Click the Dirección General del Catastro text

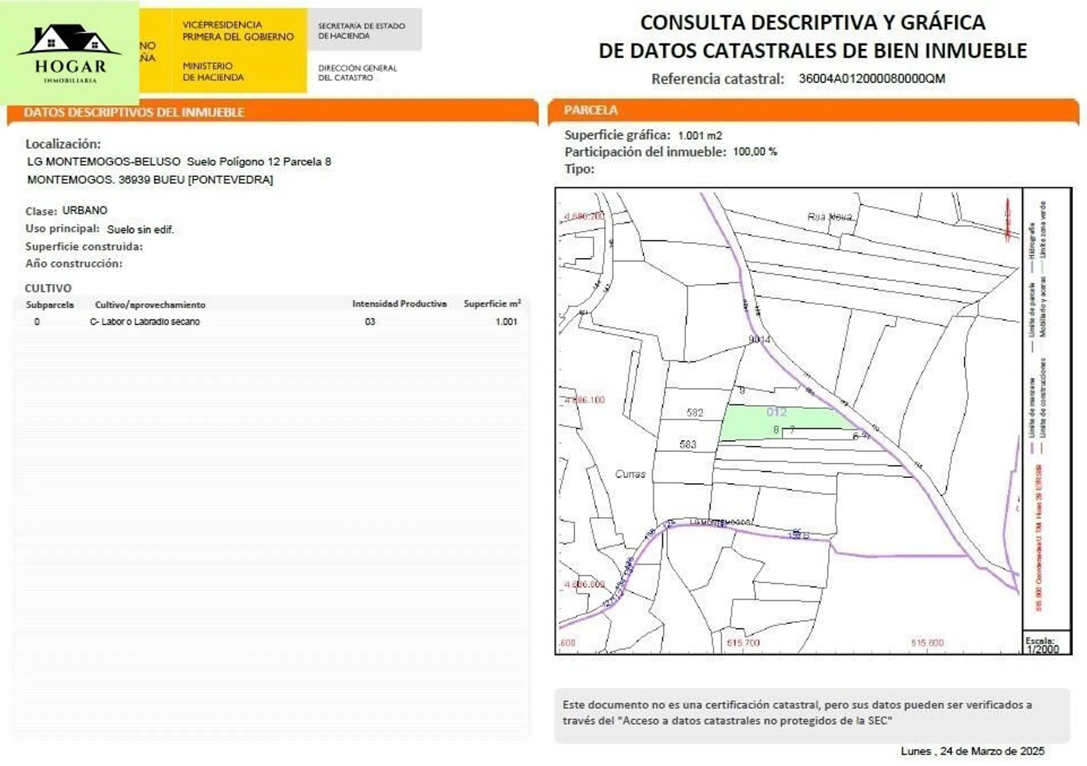(x=357, y=73)
